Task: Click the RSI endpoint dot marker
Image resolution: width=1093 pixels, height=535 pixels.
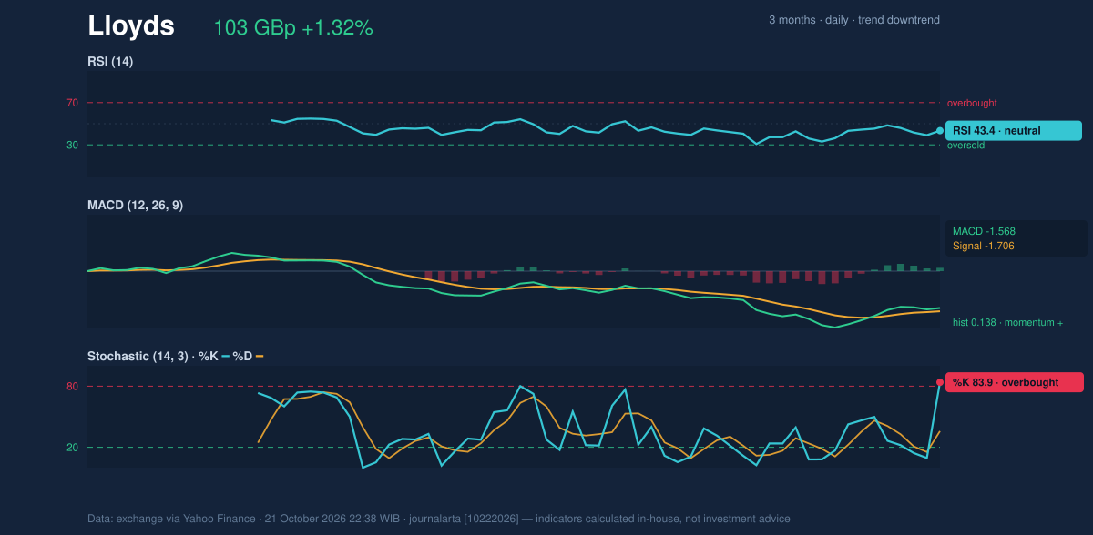Action: point(940,131)
